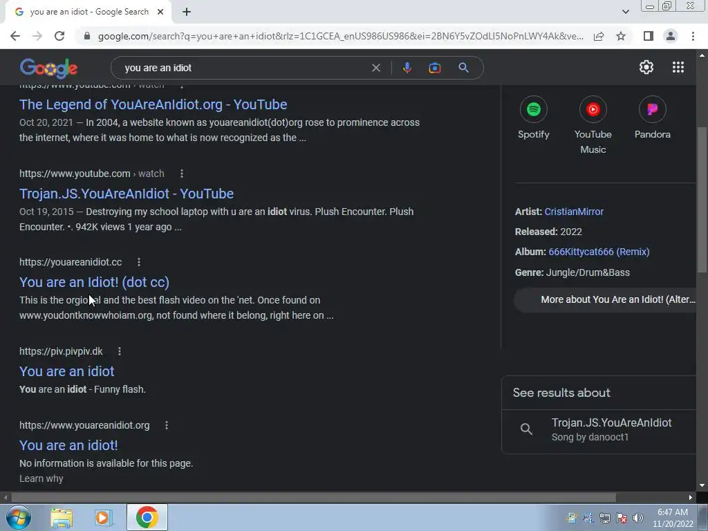Open You are an Idiot! (dot cc) link
This screenshot has height=531, width=708.
[x=94, y=282]
